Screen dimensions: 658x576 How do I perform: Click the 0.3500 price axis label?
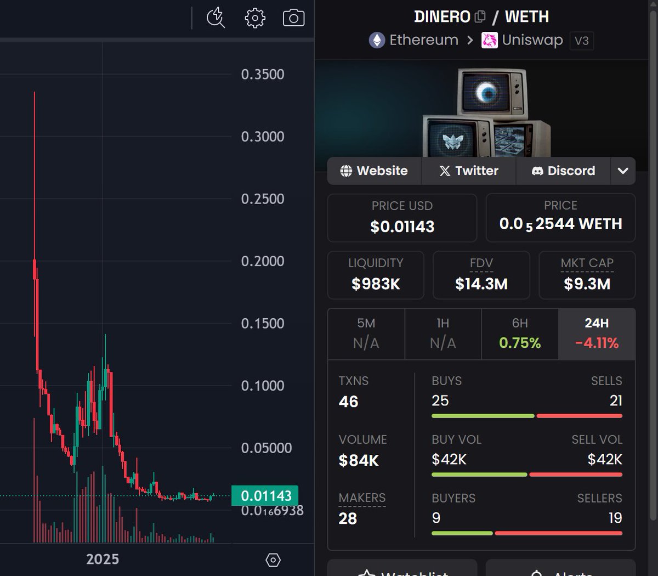263,75
